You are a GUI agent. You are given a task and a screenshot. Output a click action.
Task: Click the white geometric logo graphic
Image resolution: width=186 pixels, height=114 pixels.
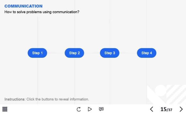coord(166,94)
